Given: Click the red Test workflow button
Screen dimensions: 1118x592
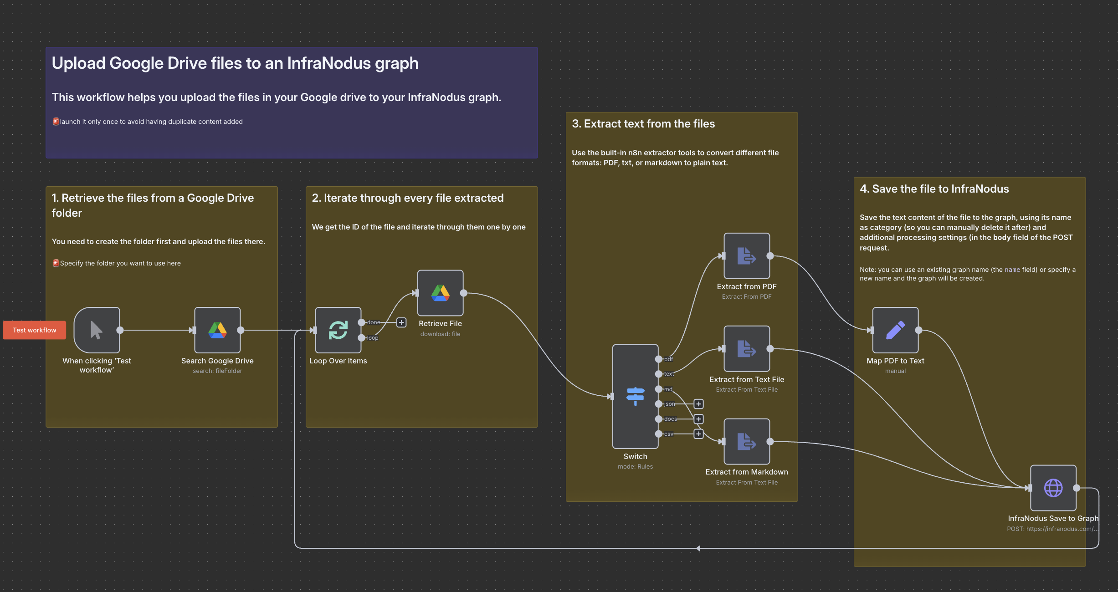Looking at the screenshot, I should pyautogui.click(x=35, y=330).
